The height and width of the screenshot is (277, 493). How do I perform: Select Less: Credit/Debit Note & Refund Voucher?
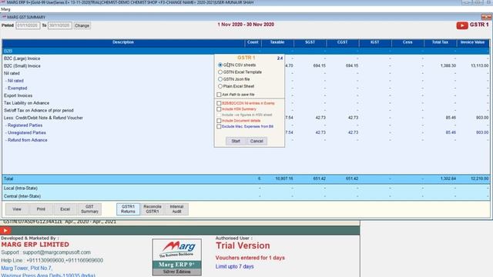pyautogui.click(x=246, y=118)
